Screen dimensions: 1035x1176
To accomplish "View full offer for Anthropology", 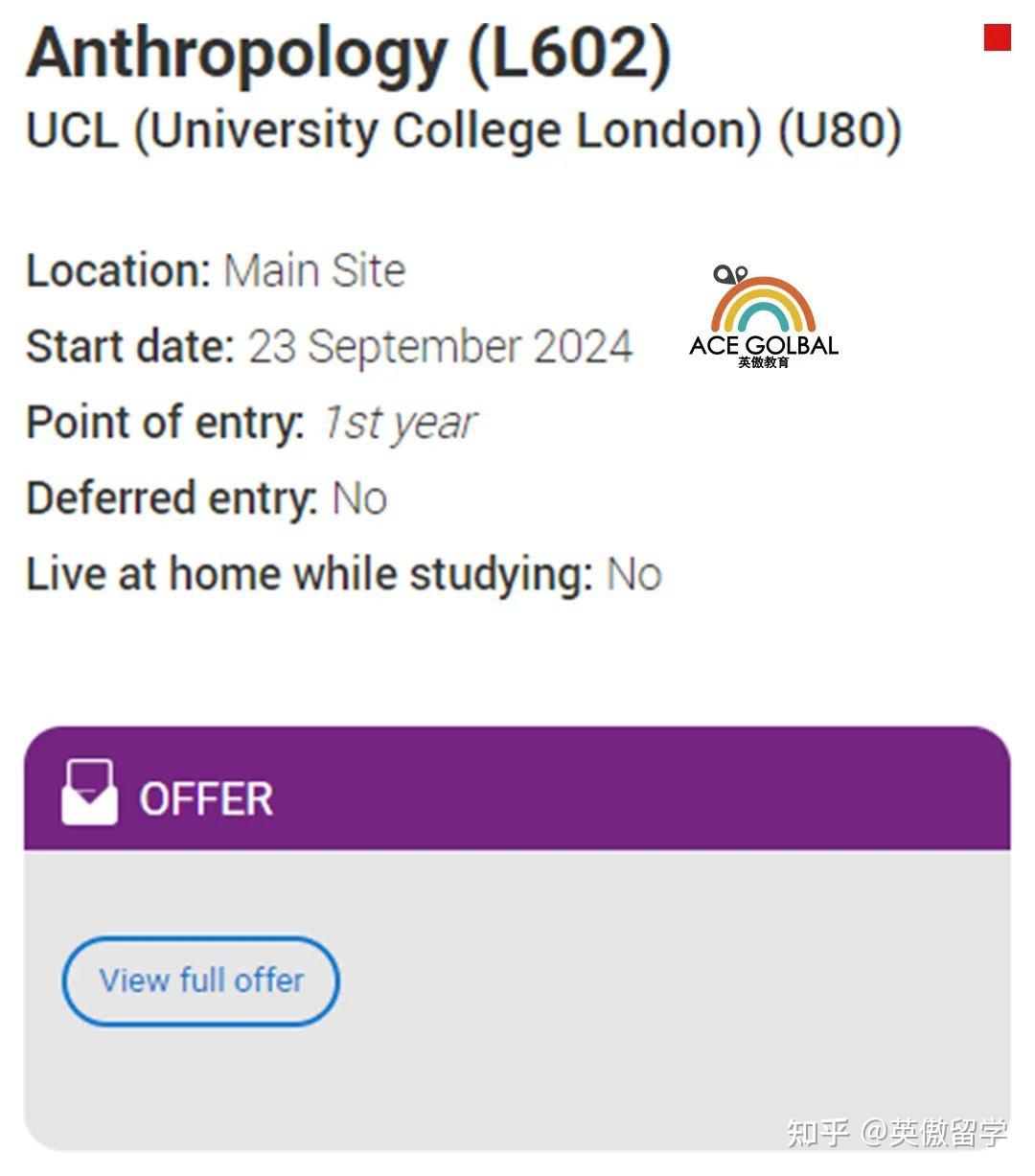I will coord(199,980).
